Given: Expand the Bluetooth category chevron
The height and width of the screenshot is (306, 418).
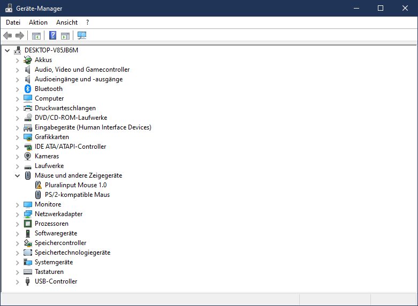Looking at the screenshot, I should coord(17,89).
